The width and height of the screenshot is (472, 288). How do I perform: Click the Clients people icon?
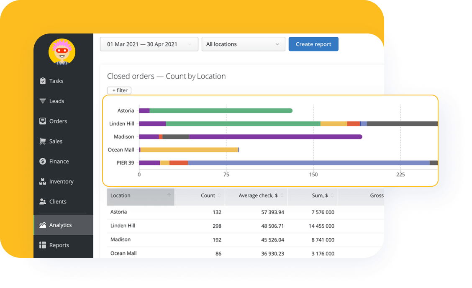pos(43,201)
